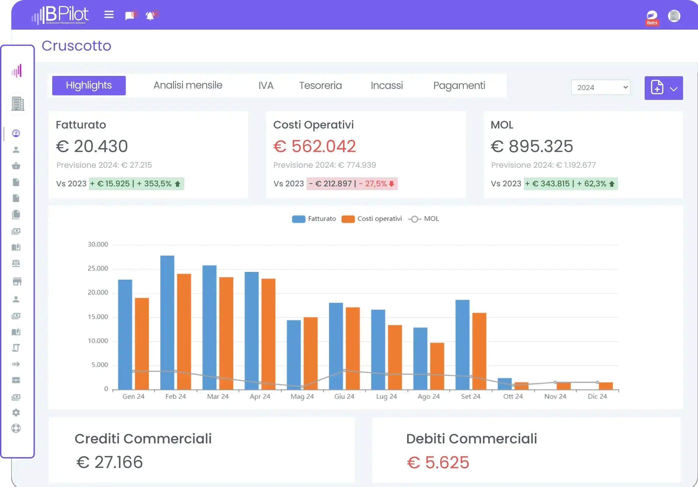Click the new document plus icon button
This screenshot has height=487, width=698.
coord(657,88)
